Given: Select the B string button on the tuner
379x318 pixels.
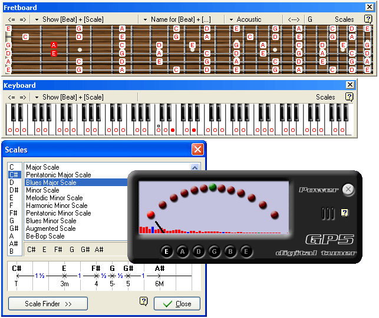Looking at the screenshot, I should pos(230,252).
